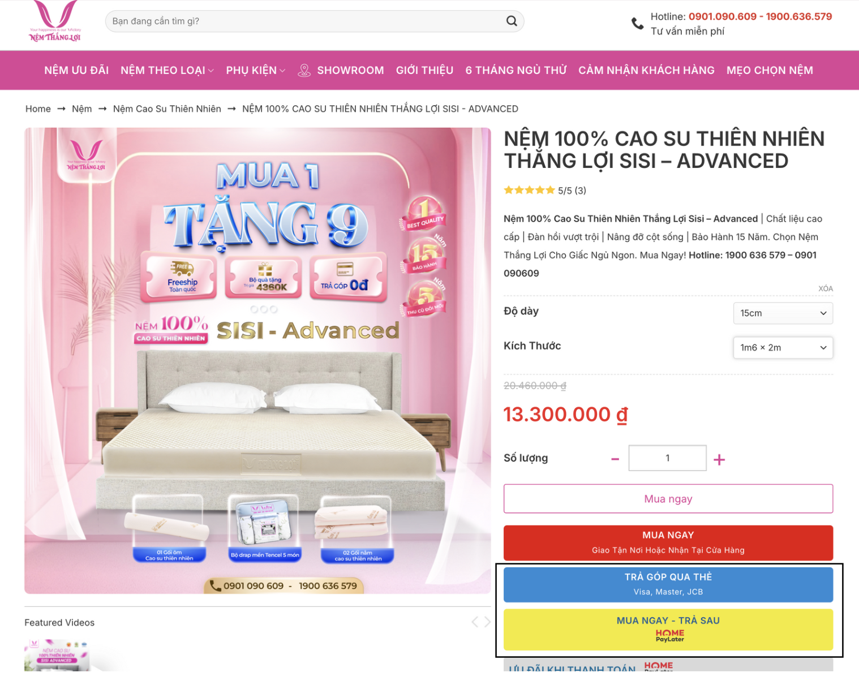Click the XÓA clear selection link
This screenshot has width=859, height=690.
825,288
